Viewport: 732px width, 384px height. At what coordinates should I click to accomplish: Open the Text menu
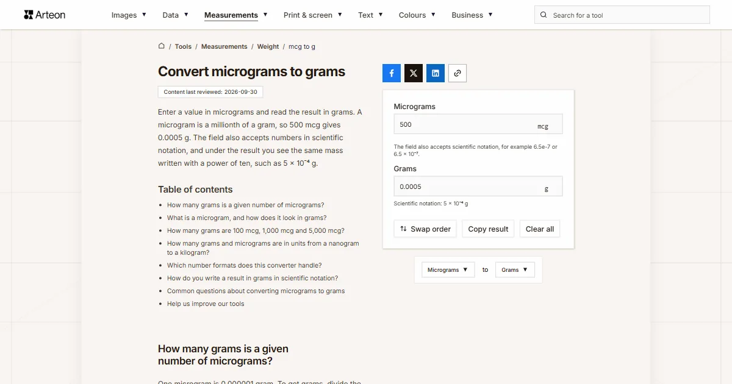tap(370, 15)
